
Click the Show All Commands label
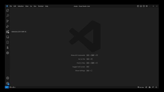(78, 55)
